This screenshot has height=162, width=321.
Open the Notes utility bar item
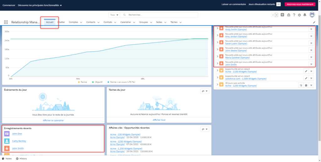pyautogui.click(x=7, y=159)
